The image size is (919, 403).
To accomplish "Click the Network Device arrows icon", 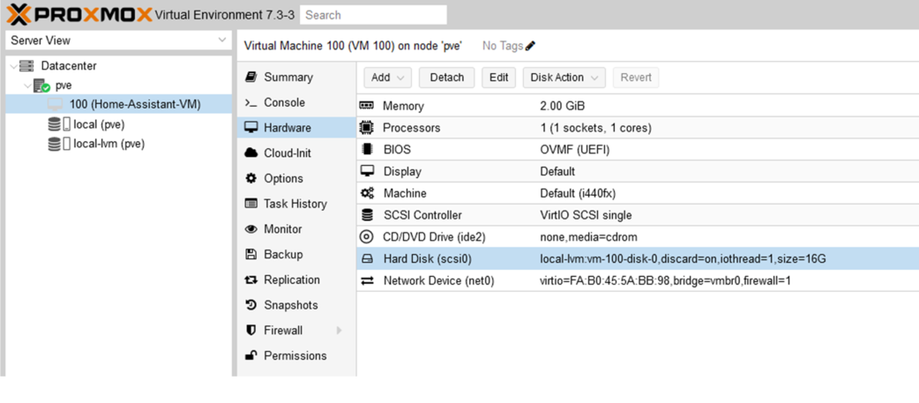I will pos(367,281).
